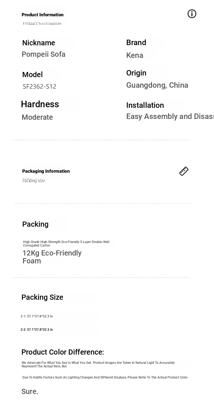Click the Pompeii Sofa nickname value
This screenshot has width=214, height=410.
[x=44, y=54]
